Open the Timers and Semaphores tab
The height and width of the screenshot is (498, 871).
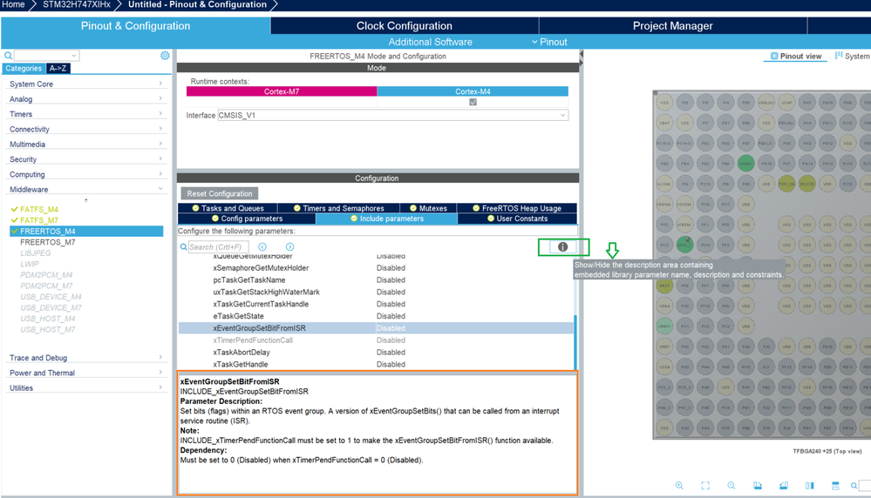pyautogui.click(x=339, y=208)
